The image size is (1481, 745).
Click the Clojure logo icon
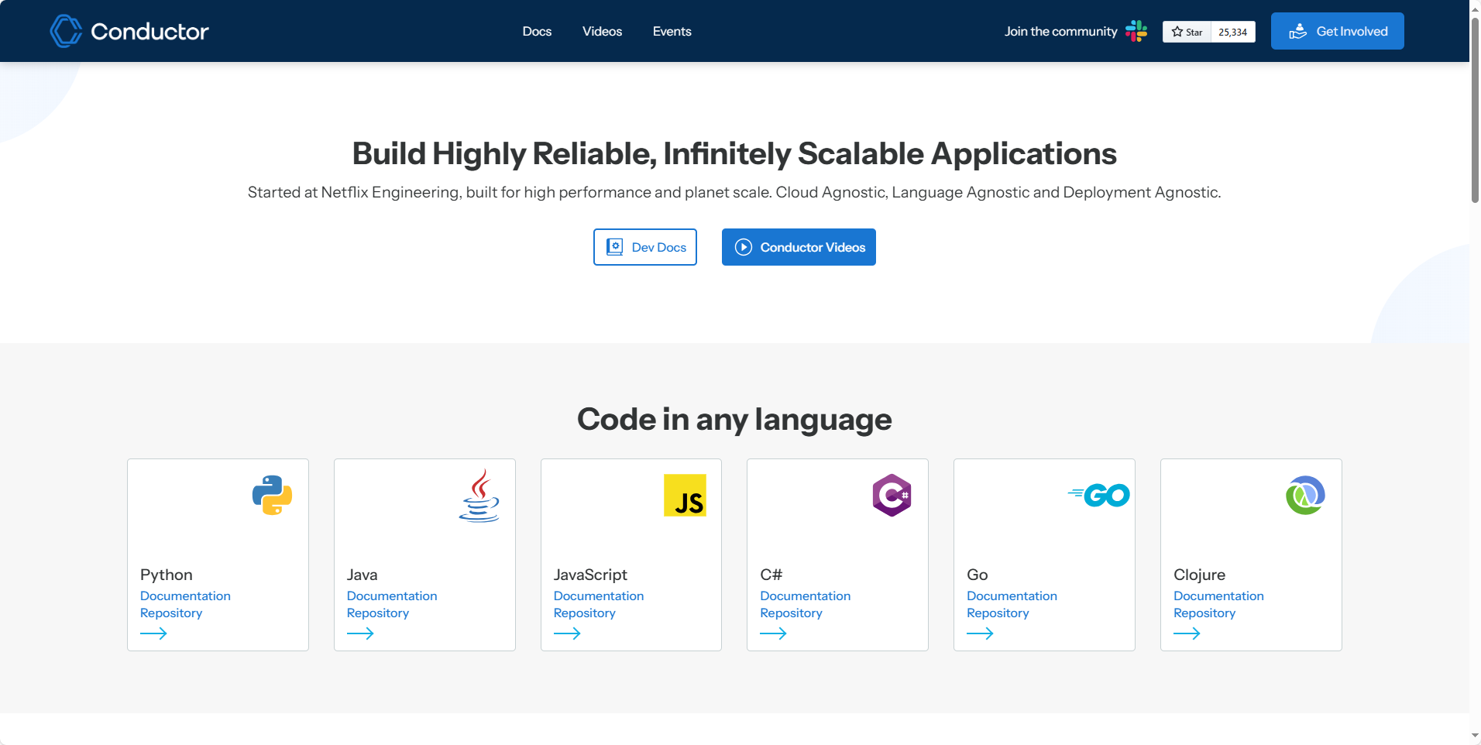tap(1305, 495)
